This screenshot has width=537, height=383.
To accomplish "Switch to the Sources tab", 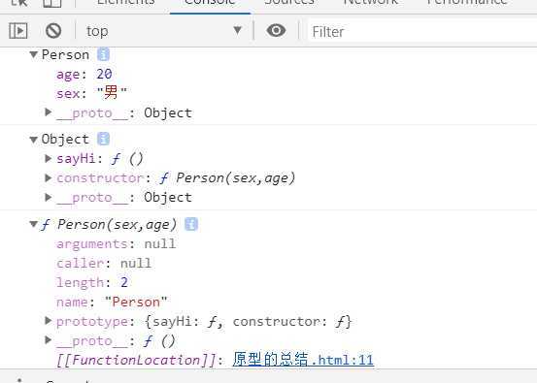I will click(289, 3).
